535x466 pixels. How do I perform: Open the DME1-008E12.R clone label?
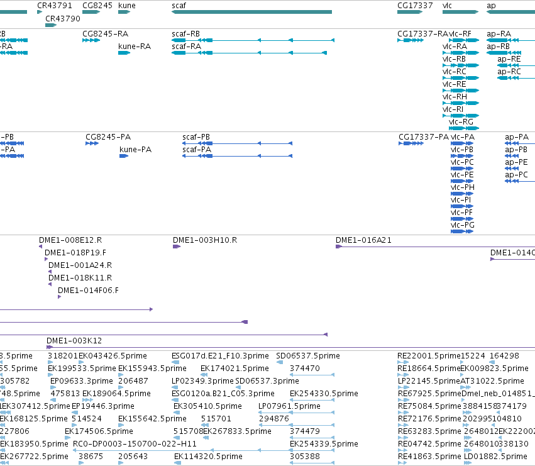[x=70, y=240]
